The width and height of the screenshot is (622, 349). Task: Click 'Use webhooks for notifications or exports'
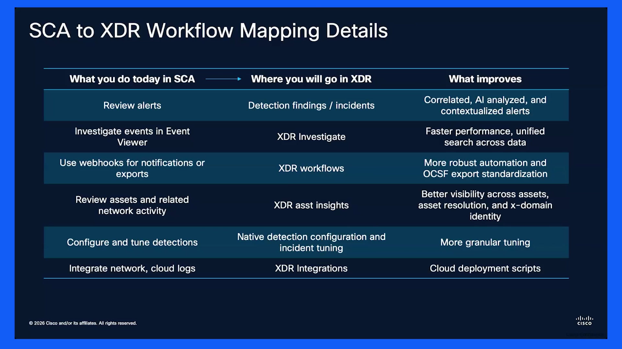132,168
